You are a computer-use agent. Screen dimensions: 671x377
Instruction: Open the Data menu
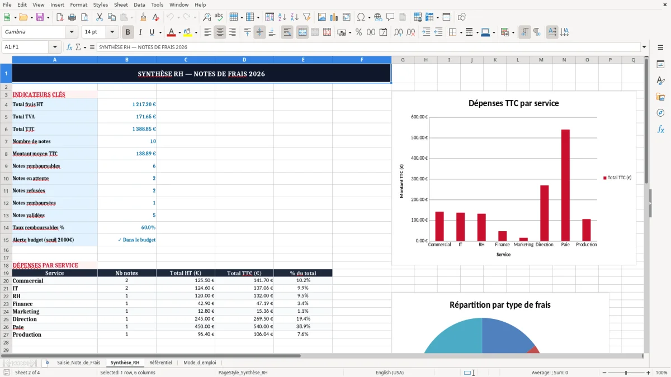139,4
